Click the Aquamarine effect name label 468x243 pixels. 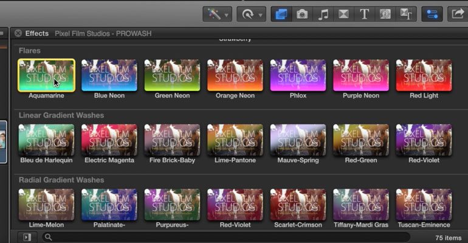click(x=46, y=96)
